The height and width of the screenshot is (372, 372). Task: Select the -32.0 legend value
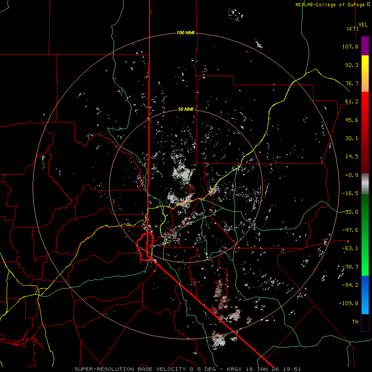(350, 212)
